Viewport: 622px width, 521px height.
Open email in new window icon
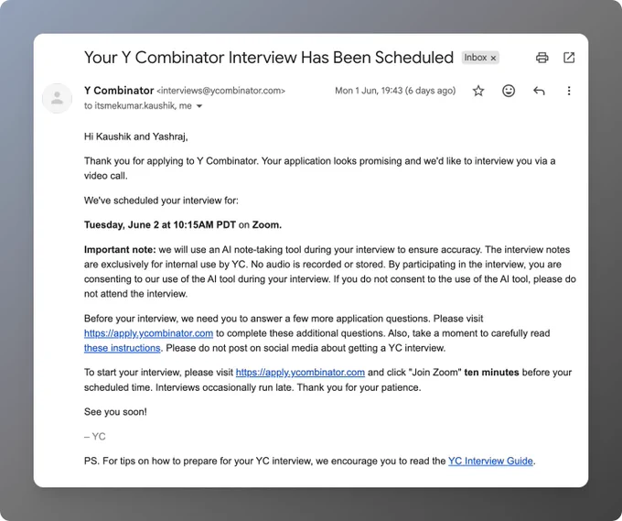coord(569,58)
